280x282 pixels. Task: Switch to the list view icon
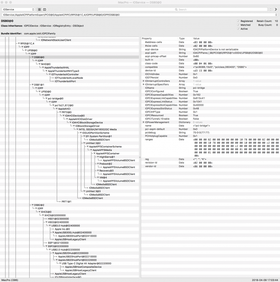(x=39, y=9)
